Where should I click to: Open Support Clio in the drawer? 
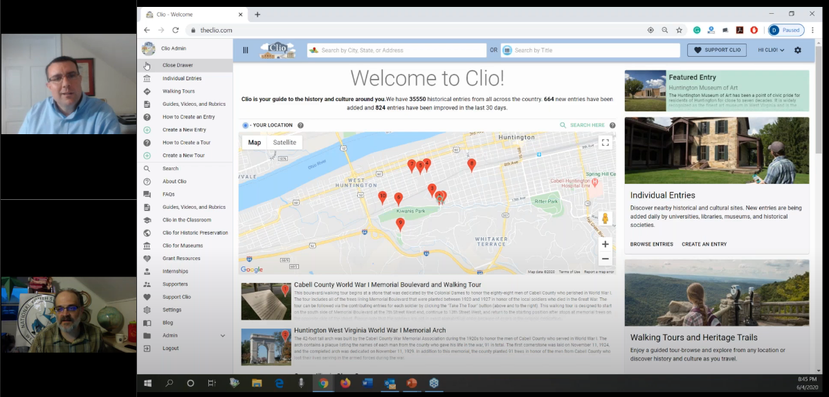coord(176,297)
